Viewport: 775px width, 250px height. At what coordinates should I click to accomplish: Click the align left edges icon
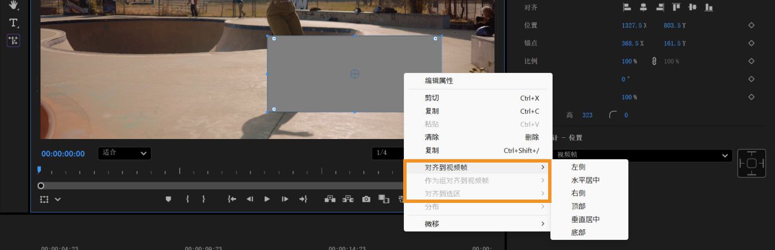627,7
